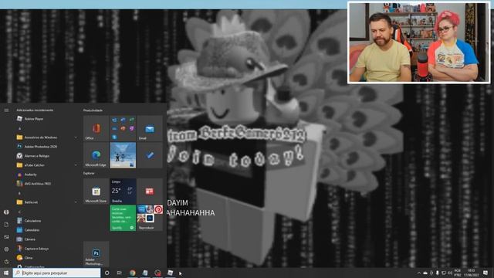Open the red news tile
This screenshot has width=494, height=278.
pyautogui.click(x=150, y=191)
